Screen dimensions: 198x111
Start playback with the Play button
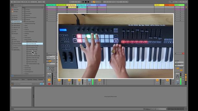[83, 2]
